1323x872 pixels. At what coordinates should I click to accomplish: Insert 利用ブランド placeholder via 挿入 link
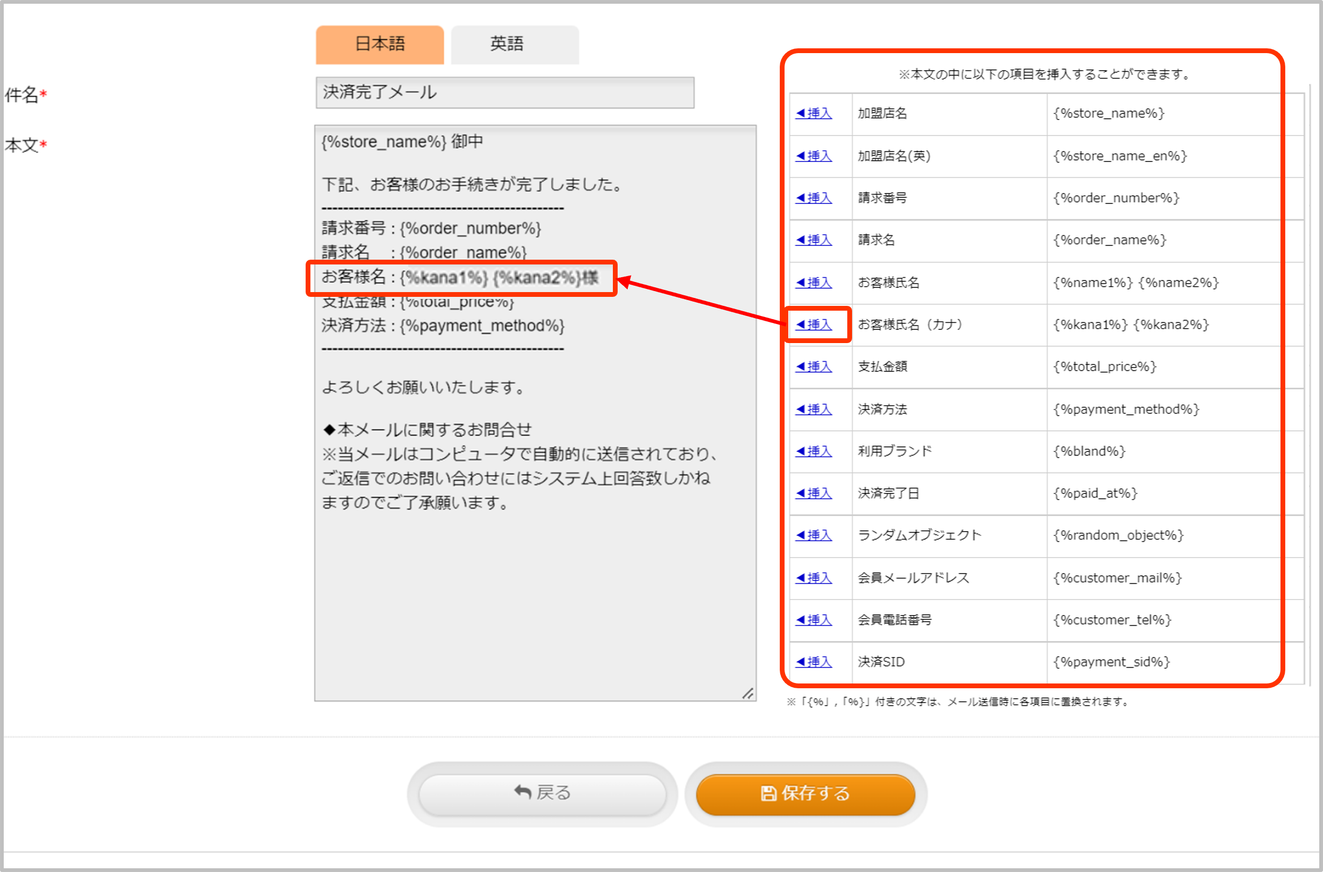point(814,451)
